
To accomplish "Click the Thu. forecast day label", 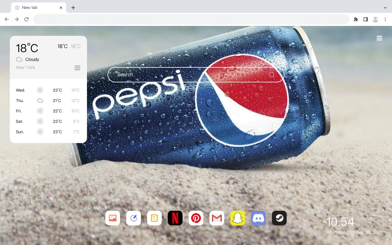I will coord(20,100).
